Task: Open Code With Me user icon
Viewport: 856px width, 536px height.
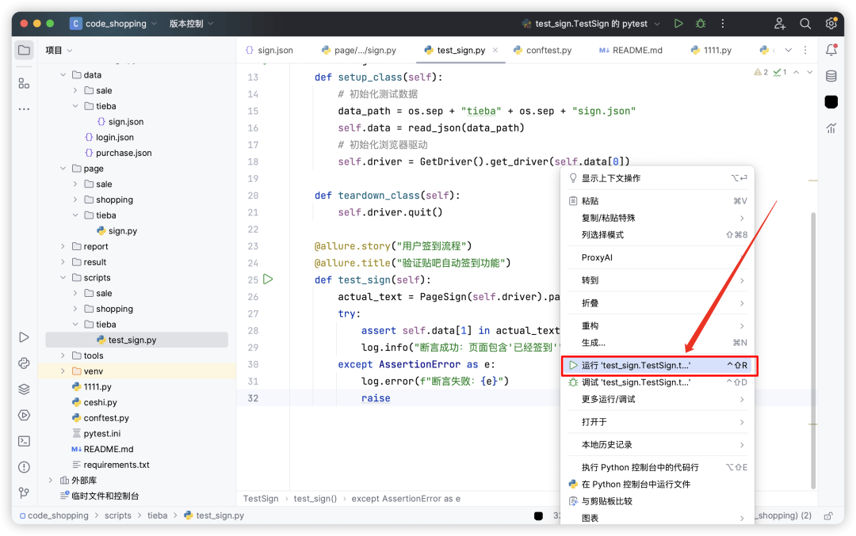Action: click(x=780, y=24)
